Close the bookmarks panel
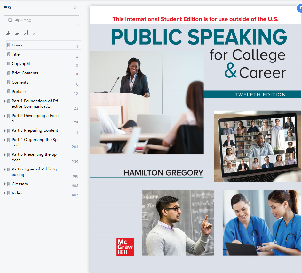Viewport: 302px width, 273px height. point(75,8)
